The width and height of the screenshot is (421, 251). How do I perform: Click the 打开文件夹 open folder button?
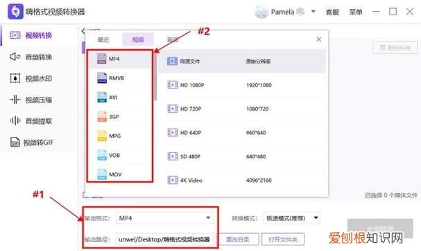pos(283,239)
